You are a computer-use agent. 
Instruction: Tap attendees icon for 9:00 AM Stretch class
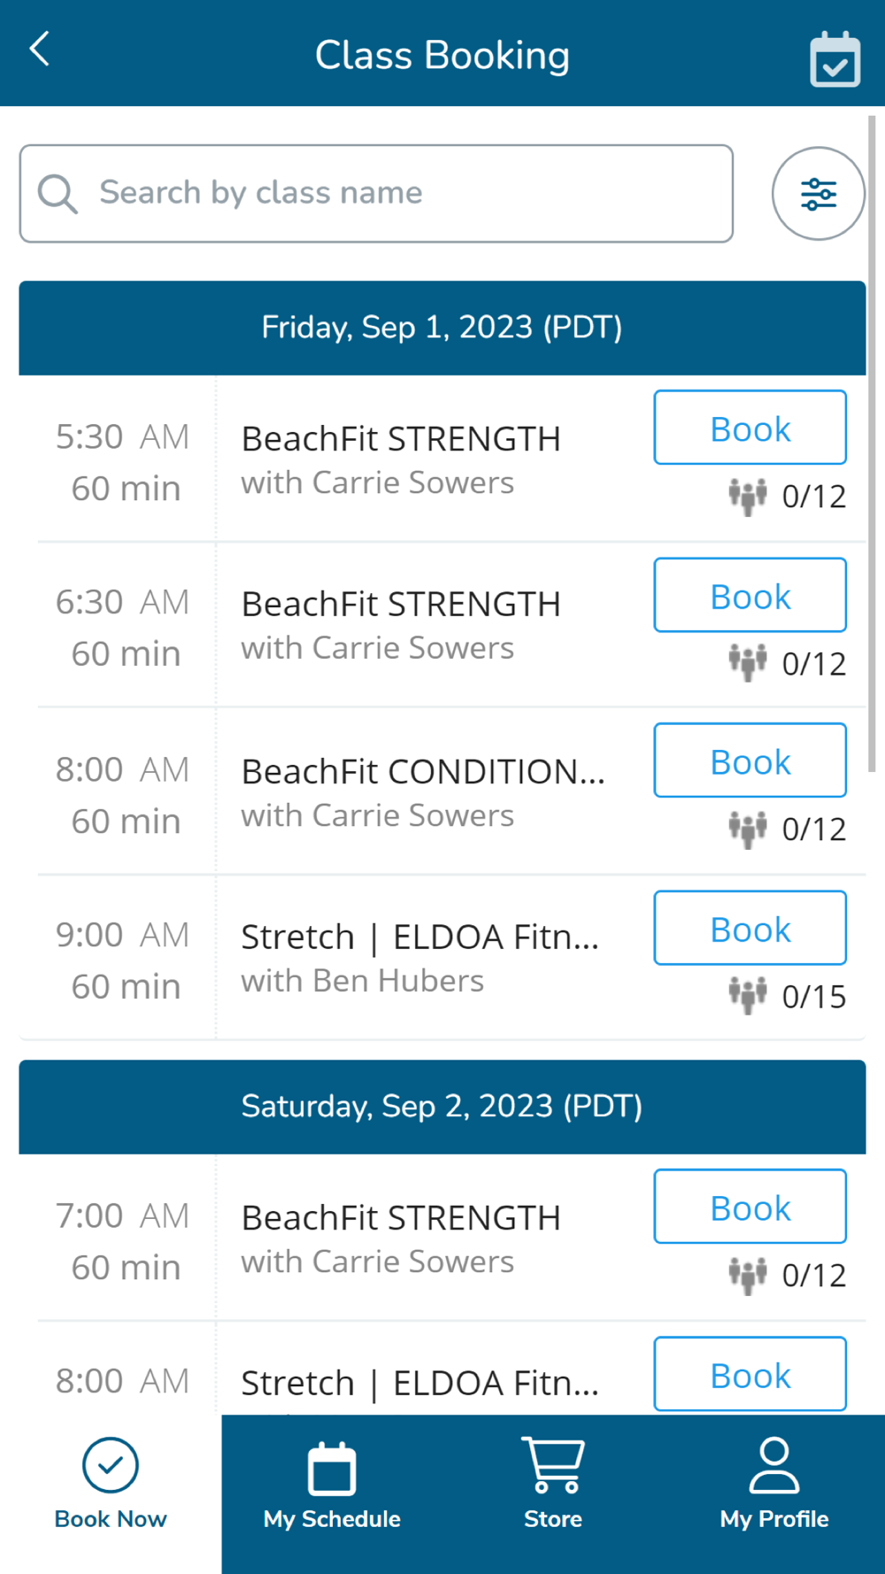click(x=748, y=996)
